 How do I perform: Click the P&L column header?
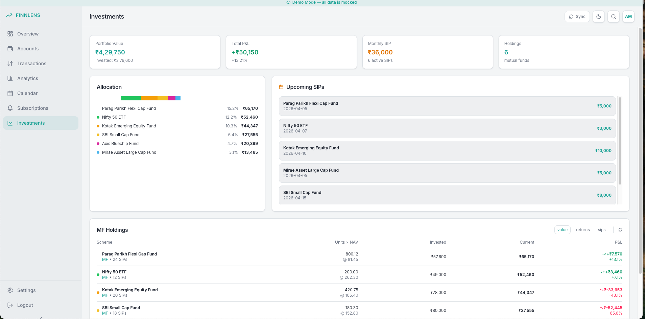(x=618, y=242)
